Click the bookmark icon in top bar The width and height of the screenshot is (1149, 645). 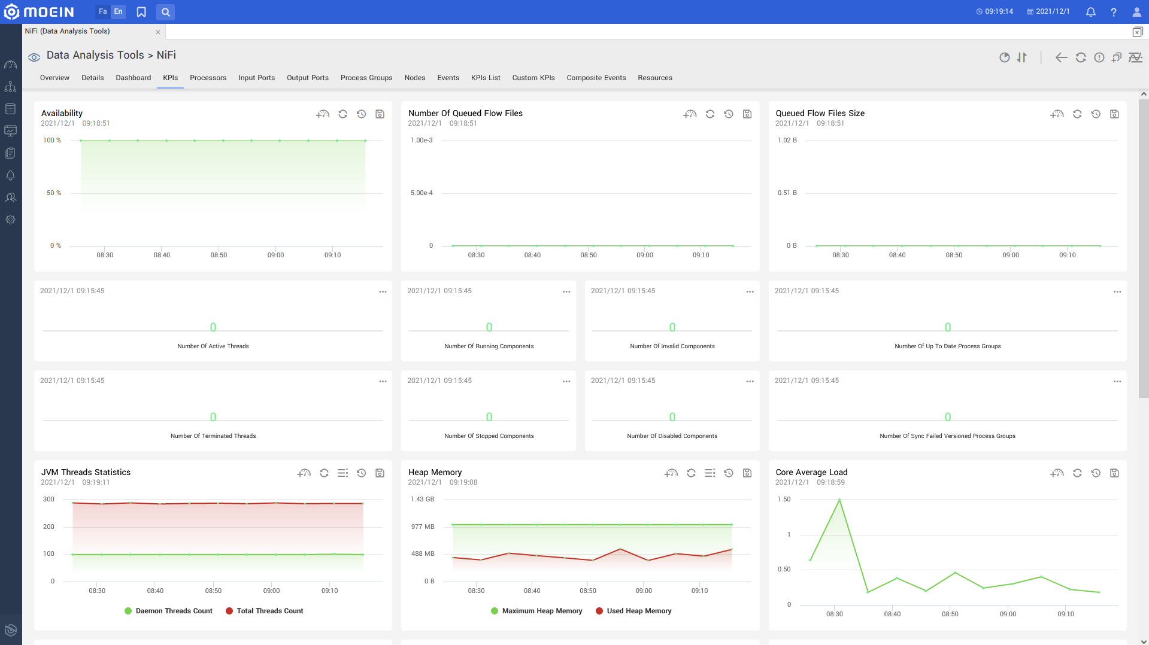pyautogui.click(x=141, y=12)
